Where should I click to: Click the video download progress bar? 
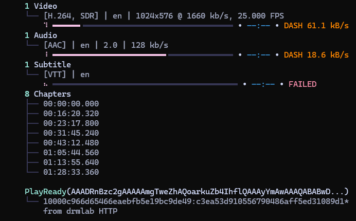(x=143, y=26)
